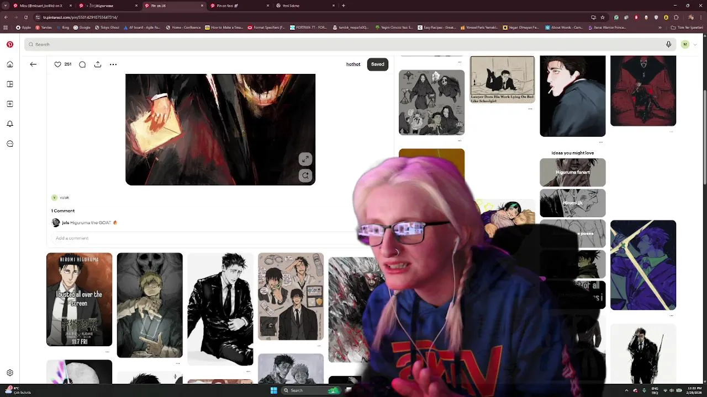This screenshot has width=707, height=397.
Task: Show hidden system tray icons chevron
Action: [x=626, y=390]
